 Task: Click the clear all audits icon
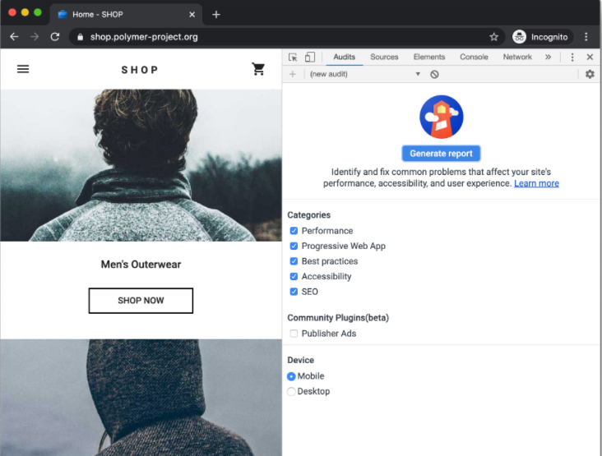click(434, 75)
